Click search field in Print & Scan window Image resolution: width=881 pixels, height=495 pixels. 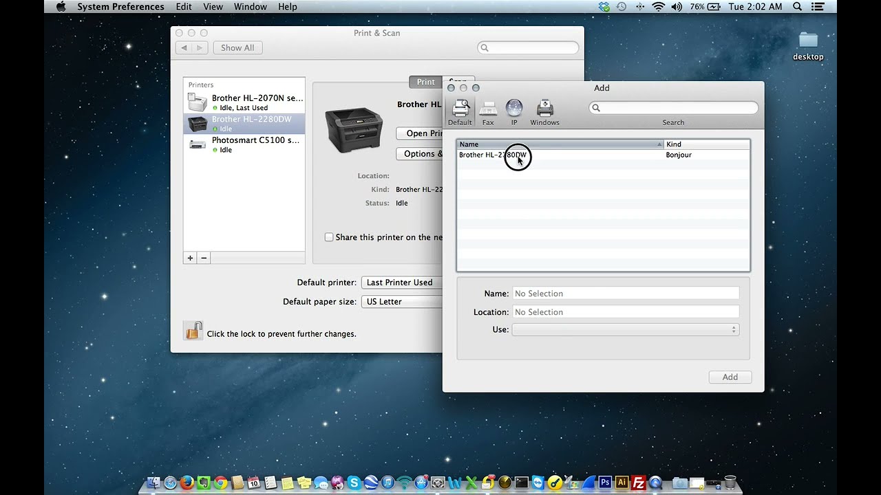[x=528, y=48]
